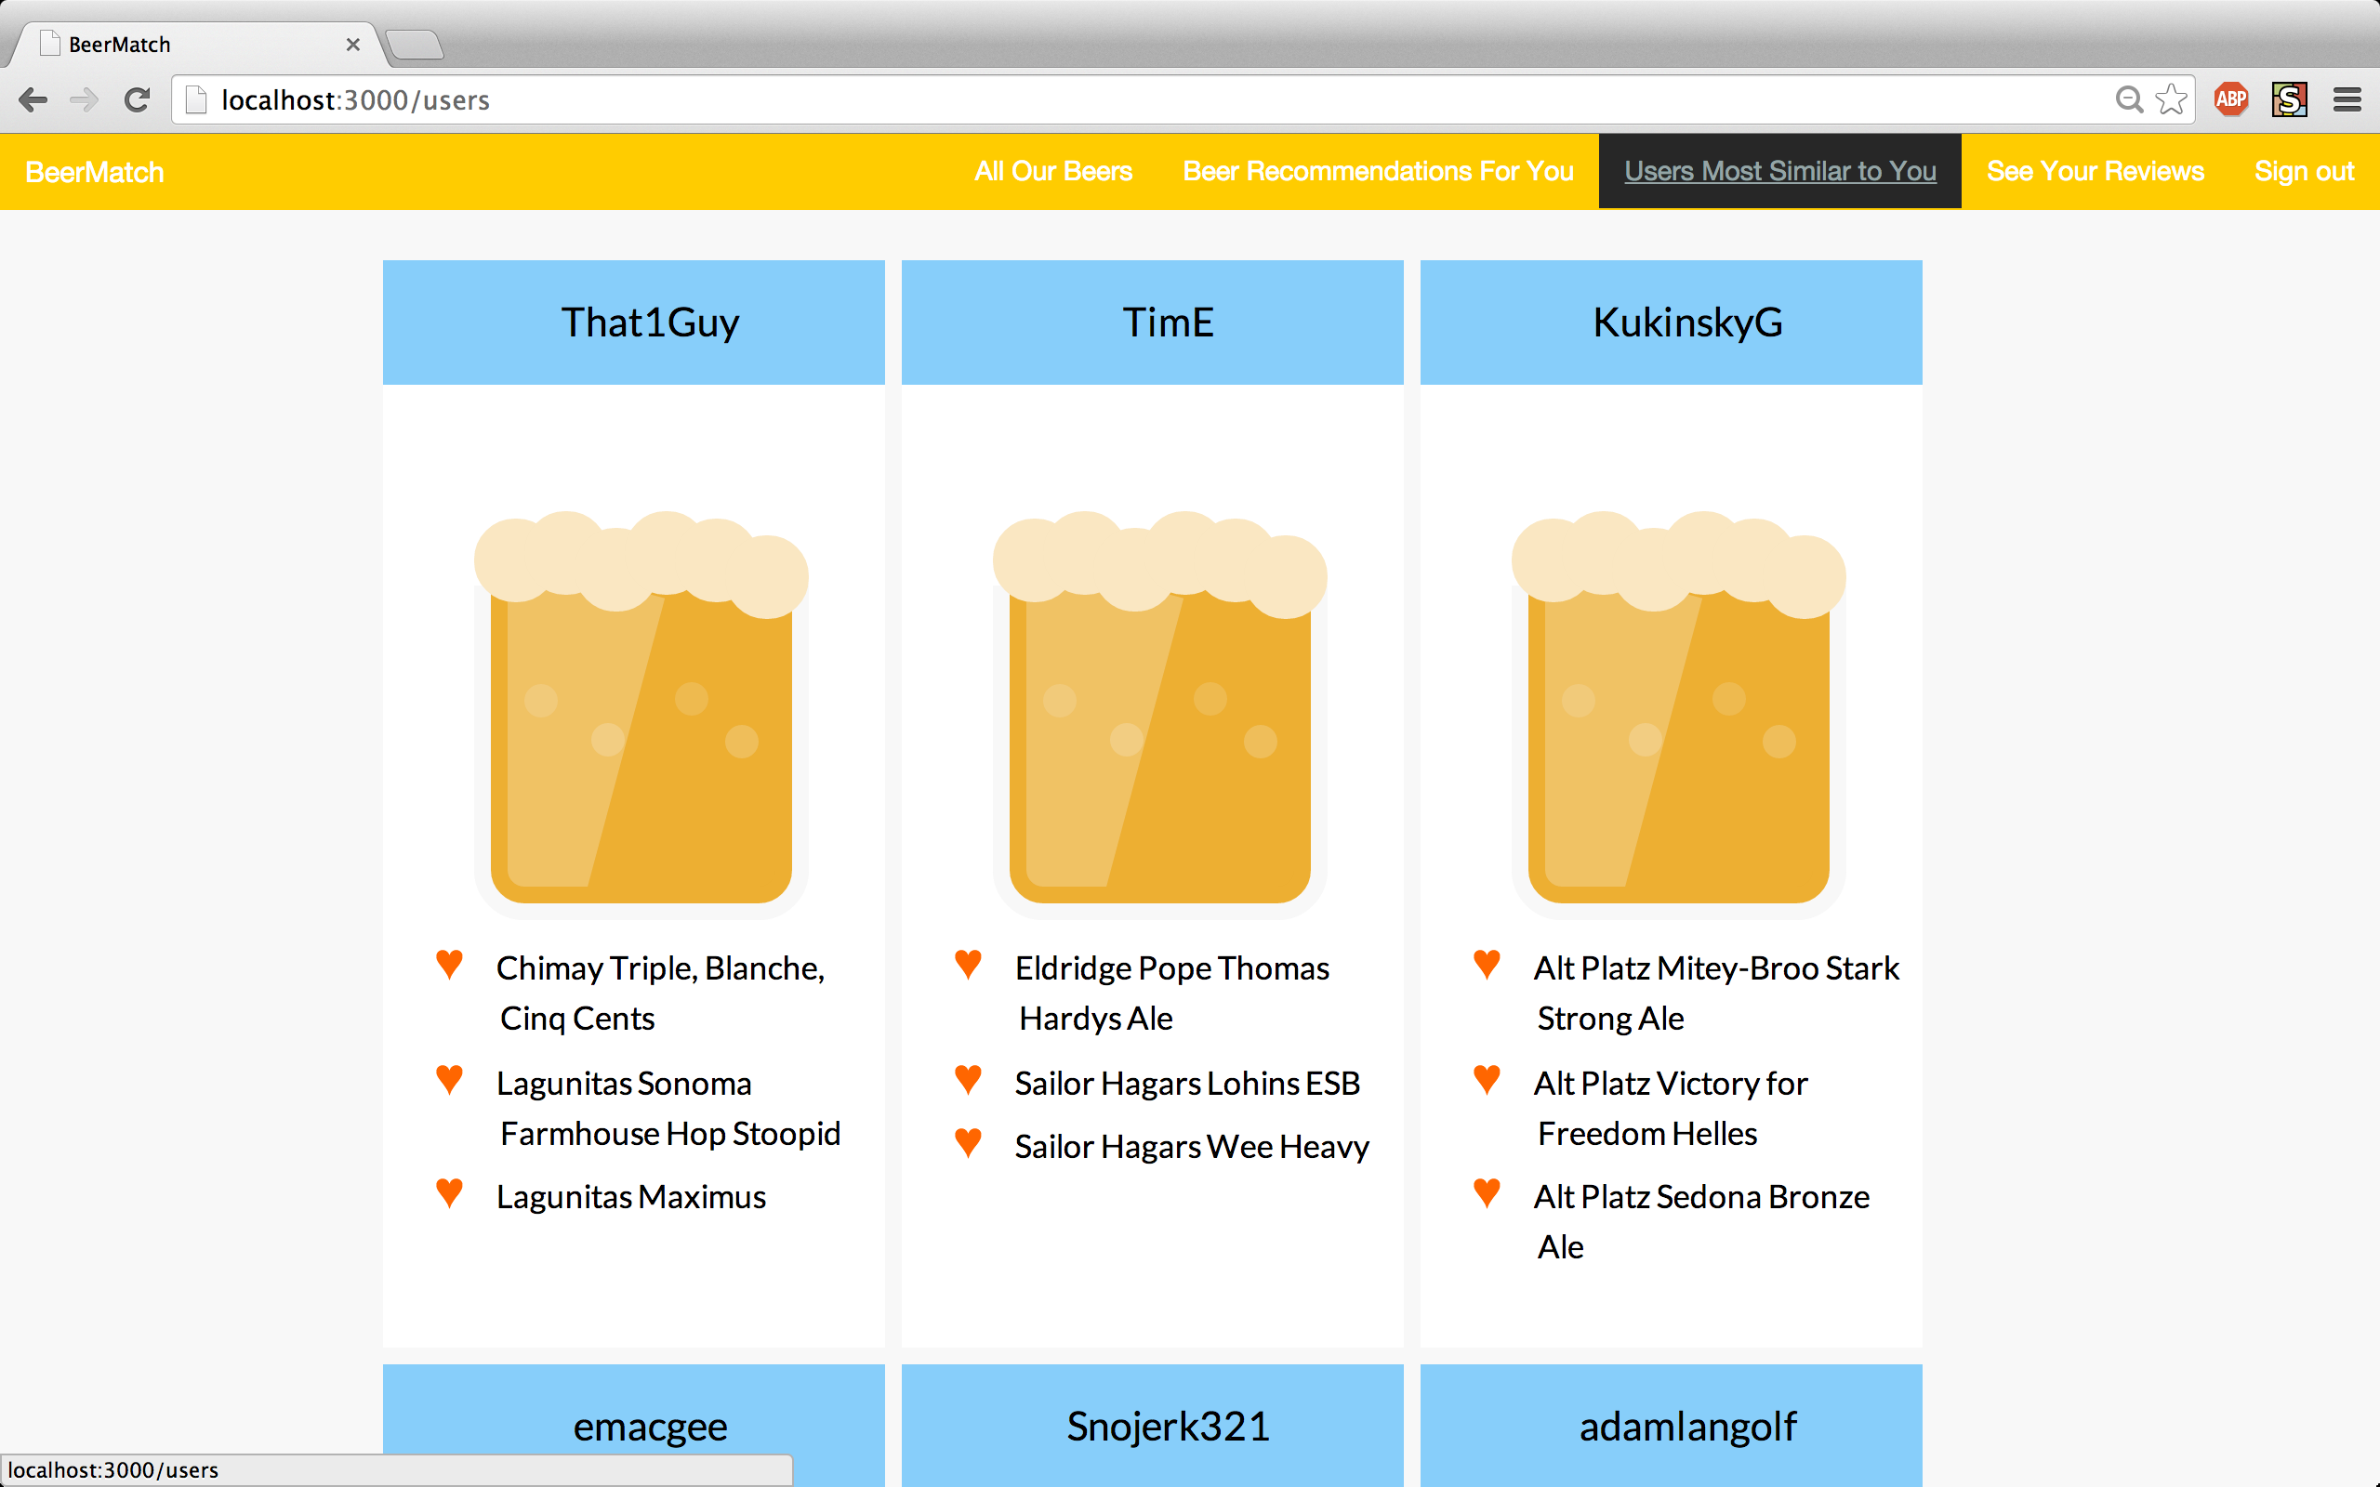Click the BeerMatch brand logo
2380x1487 pixels.
[95, 172]
